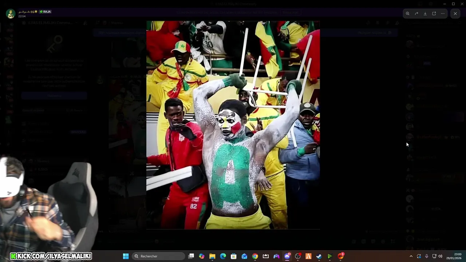The image size is (466, 262).
Task: Expand the hidden system tray icons
Action: [x=411, y=256]
